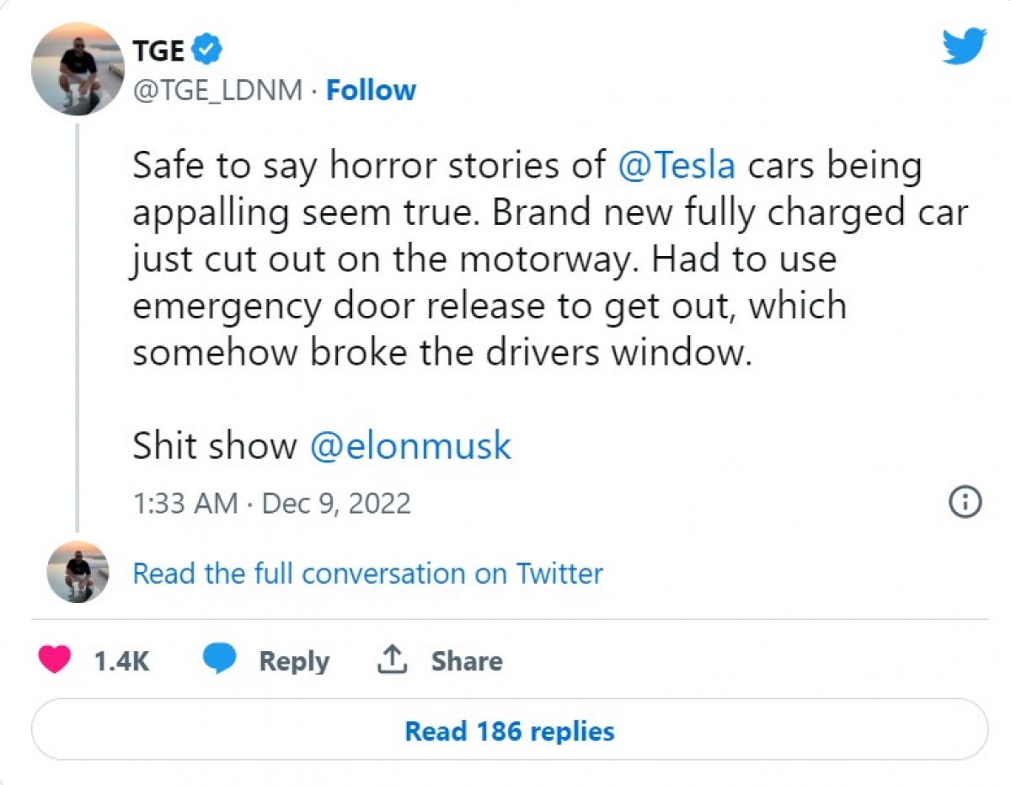
Task: Click the TGE display name
Action: click(x=158, y=51)
